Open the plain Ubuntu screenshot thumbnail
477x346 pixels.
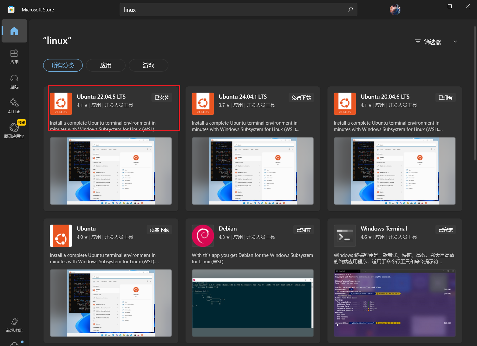click(x=111, y=303)
